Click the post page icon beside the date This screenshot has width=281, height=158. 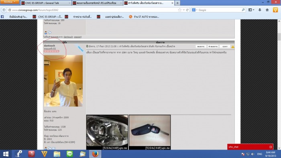[87, 46]
